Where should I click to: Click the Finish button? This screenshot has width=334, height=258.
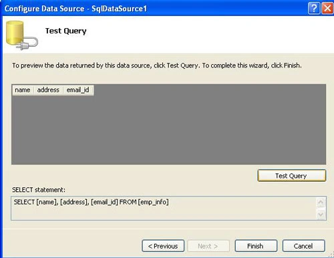[256, 246]
